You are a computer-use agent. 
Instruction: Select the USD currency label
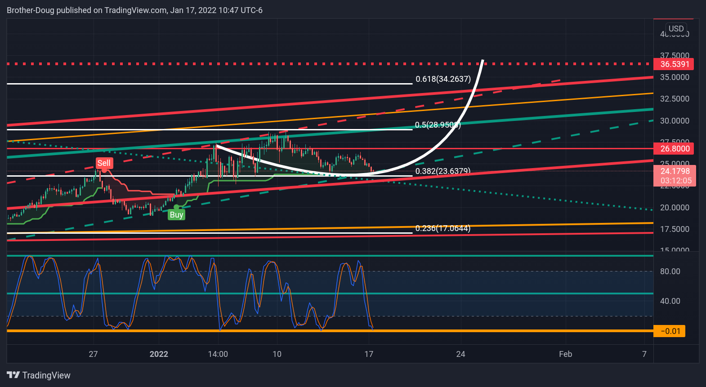676,29
